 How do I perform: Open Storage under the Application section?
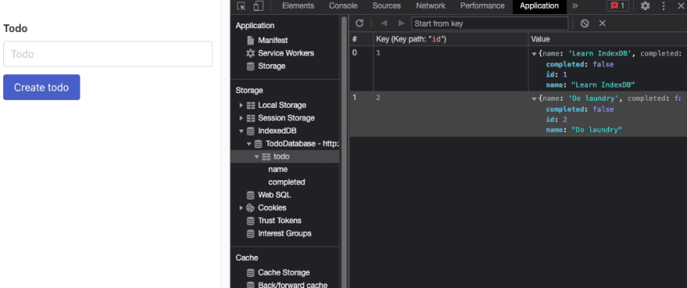click(x=272, y=66)
